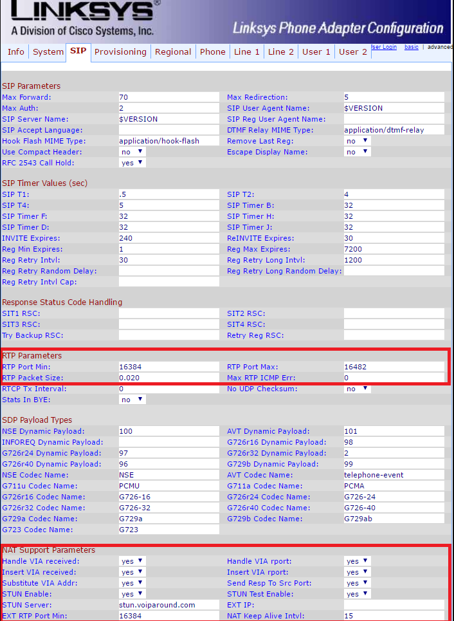Open the STUN Enable dropdown
The image size is (454, 621).
[x=132, y=594]
